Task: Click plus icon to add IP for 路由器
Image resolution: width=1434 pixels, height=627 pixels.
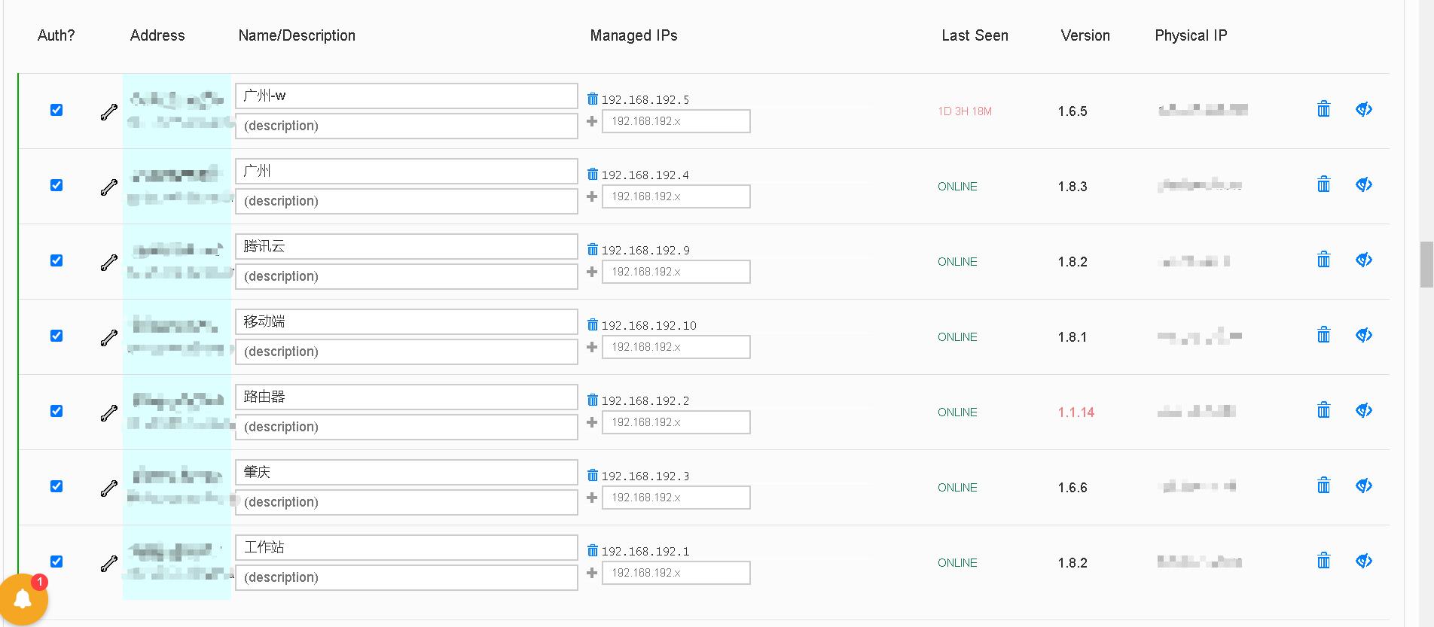Action: 592,422
